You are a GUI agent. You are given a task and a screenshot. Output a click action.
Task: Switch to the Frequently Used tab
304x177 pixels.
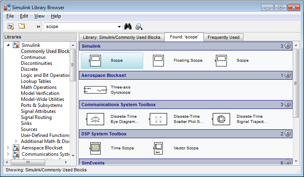(223, 37)
